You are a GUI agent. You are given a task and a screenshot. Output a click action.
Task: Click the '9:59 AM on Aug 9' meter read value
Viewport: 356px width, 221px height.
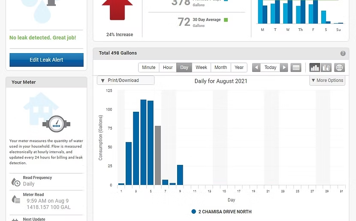point(48,201)
